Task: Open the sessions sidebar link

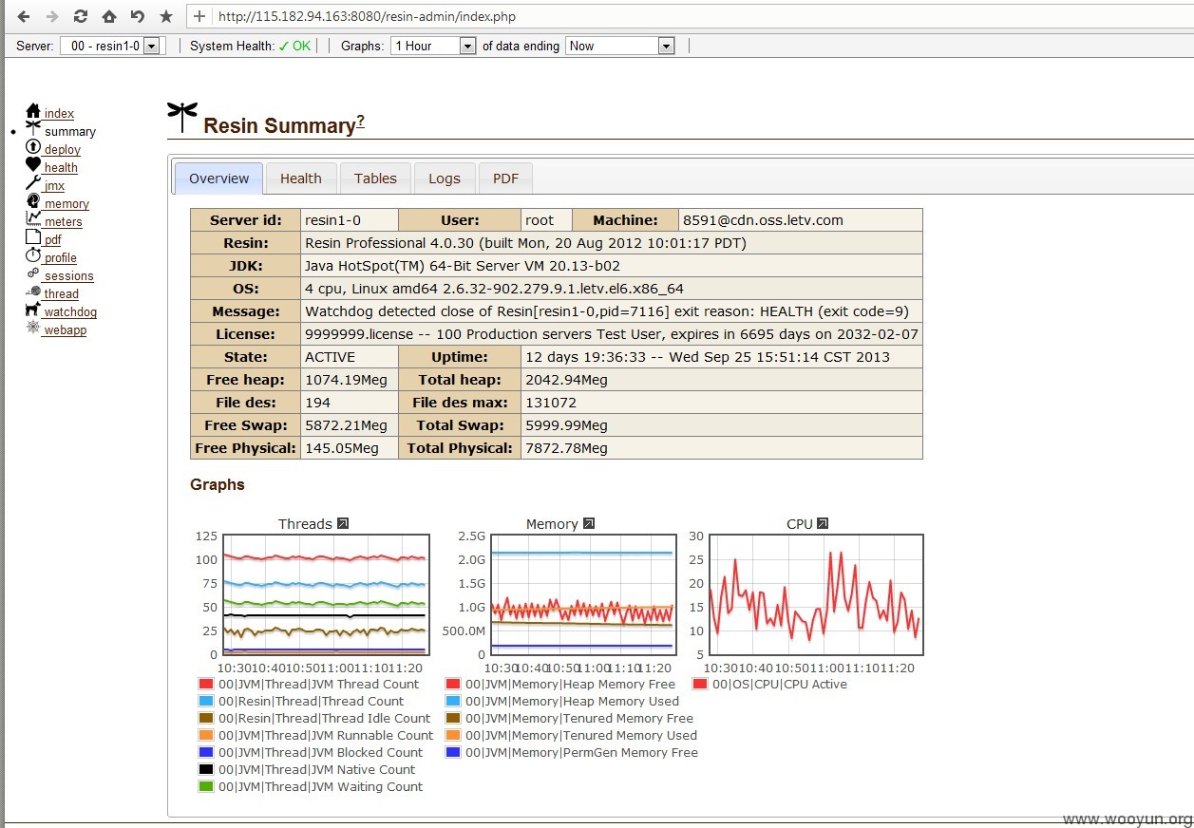Action: [69, 276]
